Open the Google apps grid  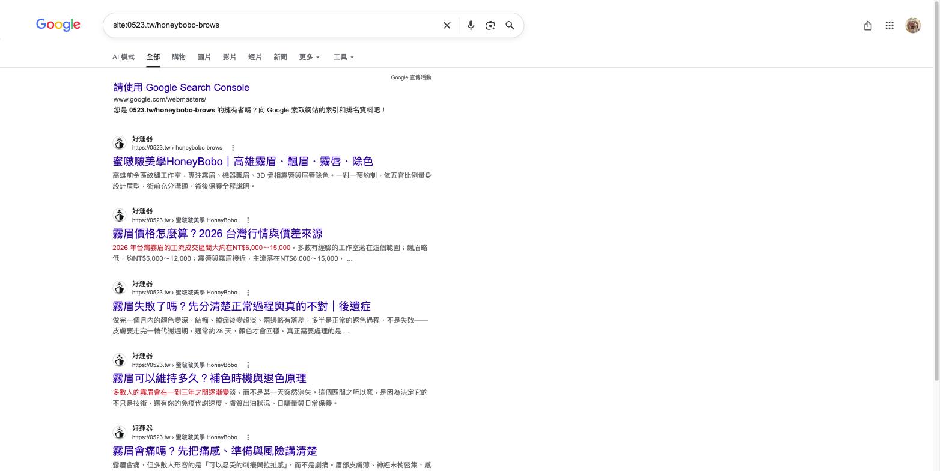tap(890, 25)
